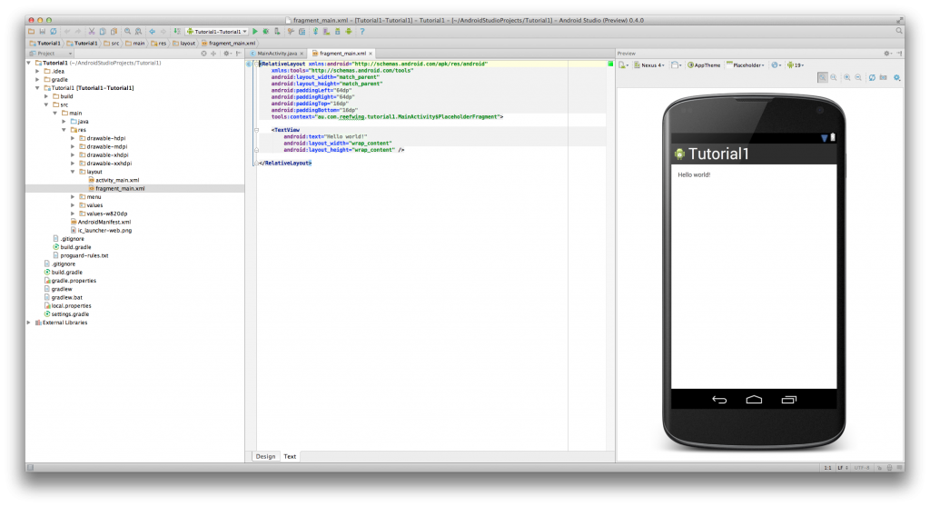The height and width of the screenshot is (507, 930).
Task: Toggle zoom-to-fit in Preview toolbar
Action: click(823, 77)
